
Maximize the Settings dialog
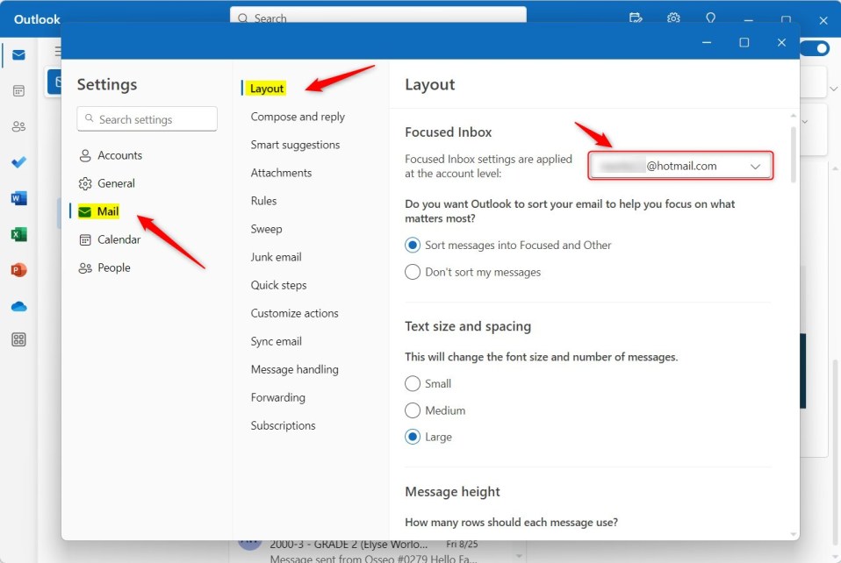click(x=744, y=42)
